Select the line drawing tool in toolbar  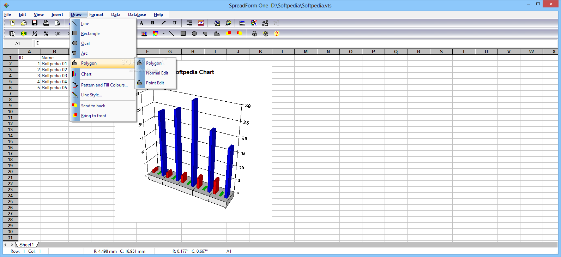[171, 34]
